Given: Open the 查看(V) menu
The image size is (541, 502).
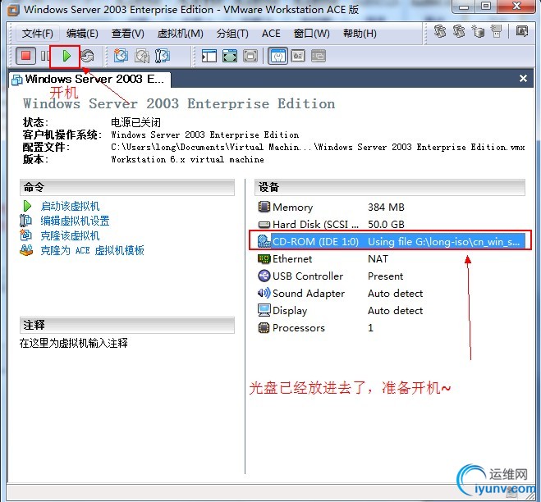Looking at the screenshot, I should [128, 34].
